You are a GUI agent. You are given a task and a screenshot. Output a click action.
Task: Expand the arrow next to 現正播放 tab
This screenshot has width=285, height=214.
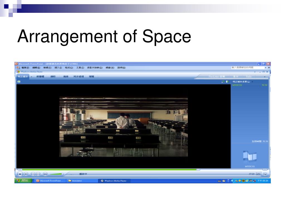pyautogui.click(x=31, y=77)
